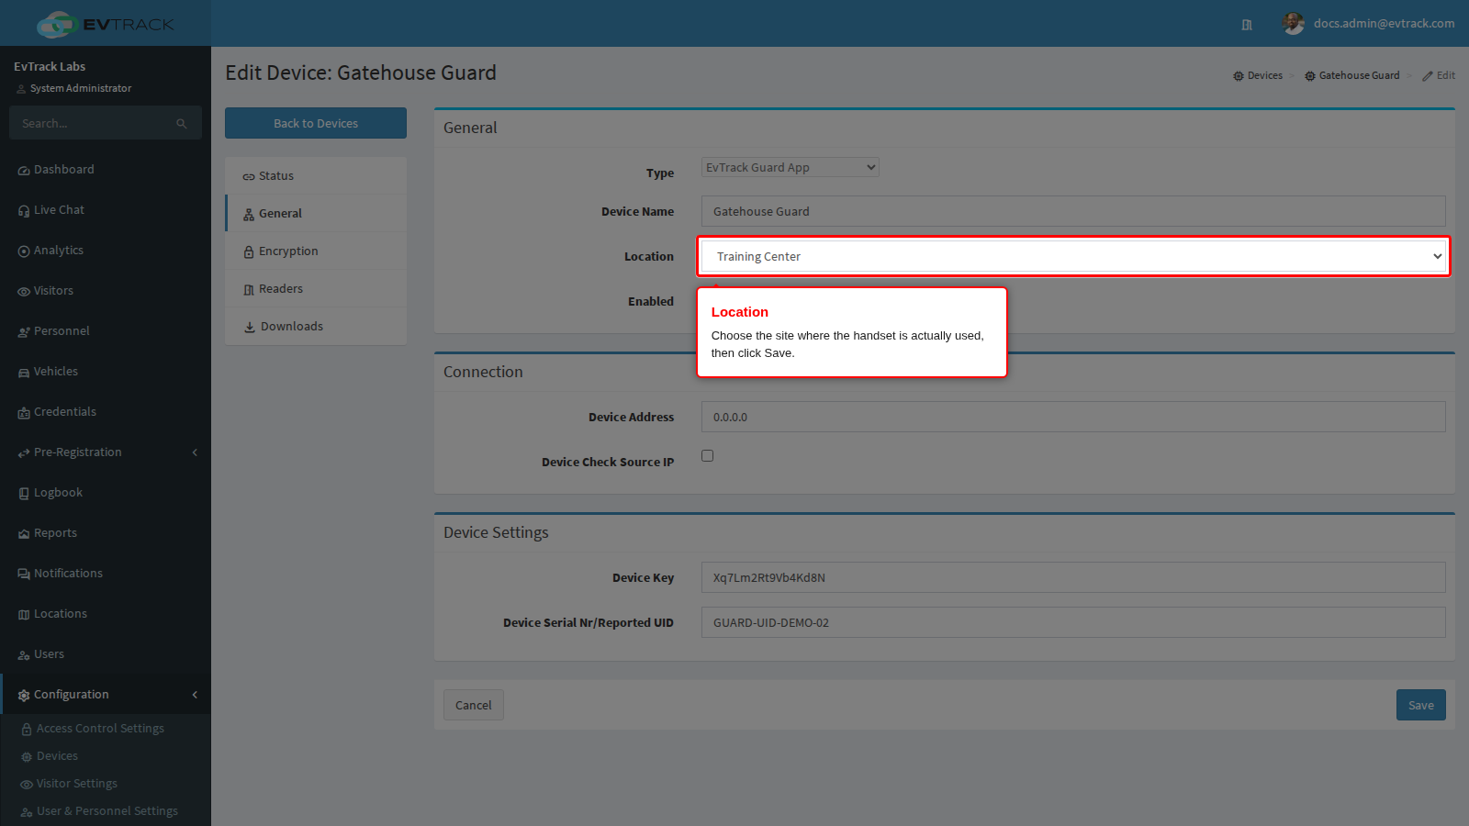This screenshot has width=1469, height=826.
Task: Open the Type dropdown
Action: (791, 167)
